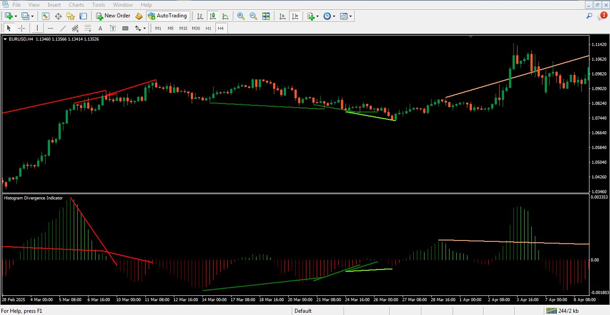Viewport: 610px width, 315px height.
Task: Expand the Profiles dropdown arrow
Action: point(33,16)
